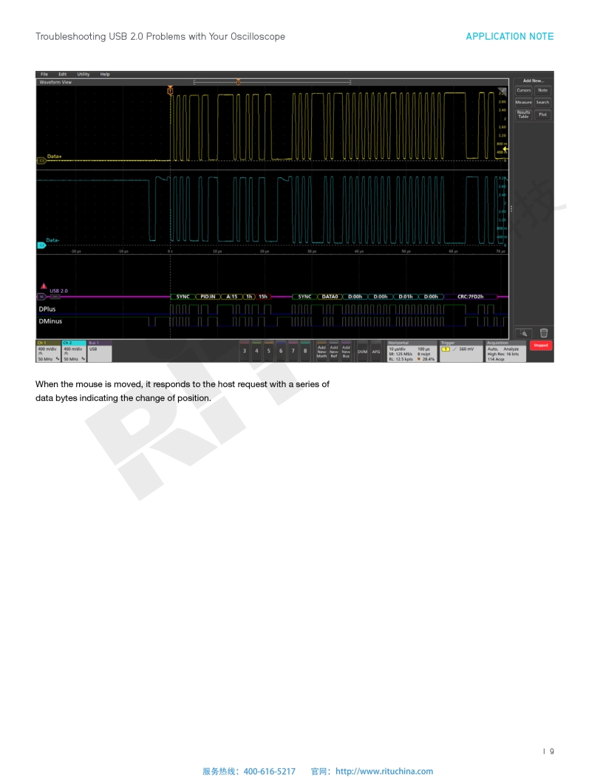
Task: Open the Acquisition settings badge
Action: [505, 351]
